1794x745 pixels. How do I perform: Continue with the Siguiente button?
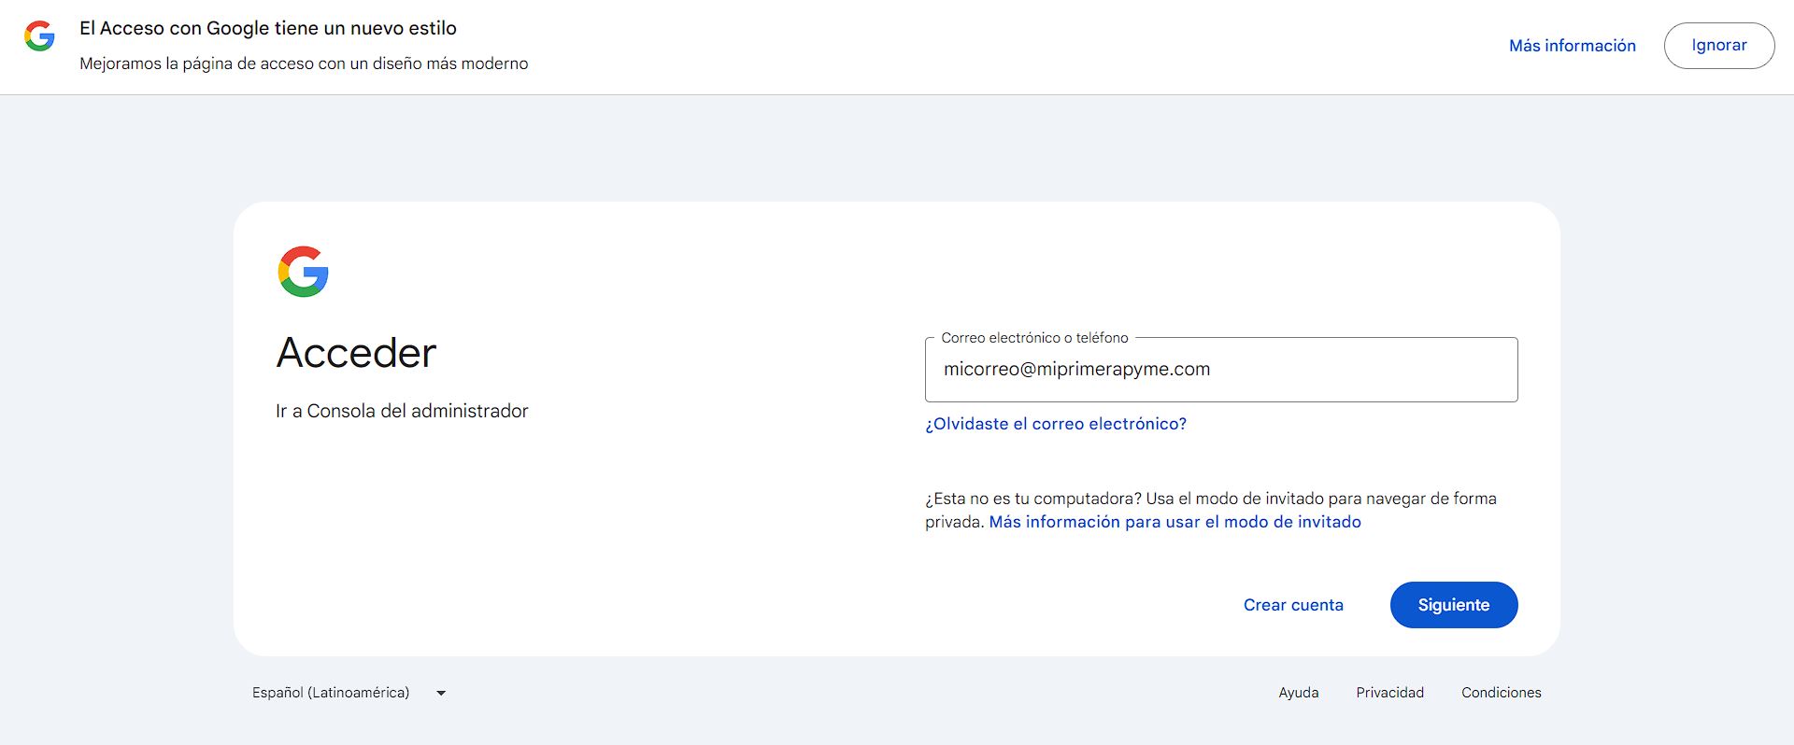pyautogui.click(x=1453, y=605)
